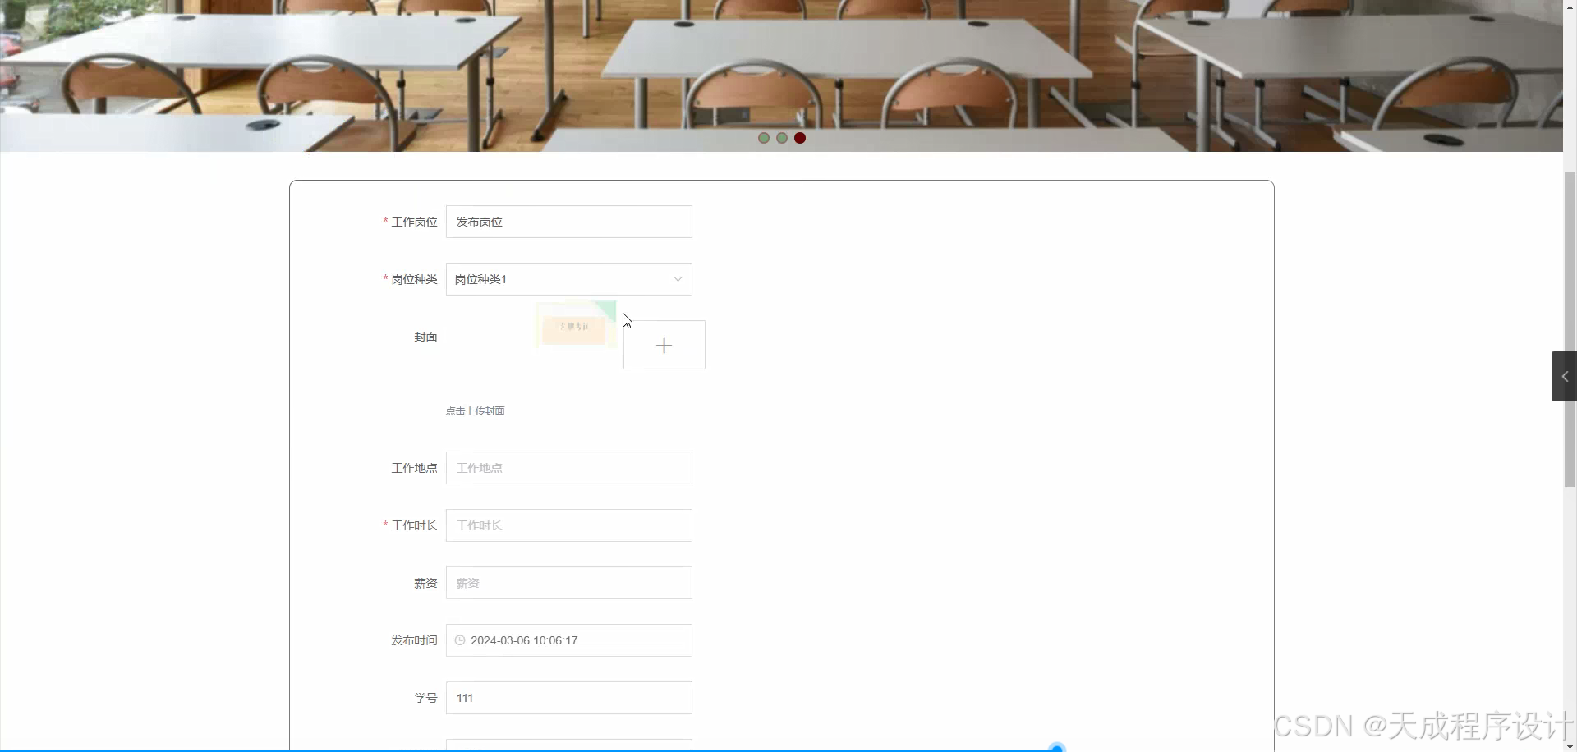Screen dimensions: 1577x752
Task: Click the plus box to upload cover
Action: (664, 345)
